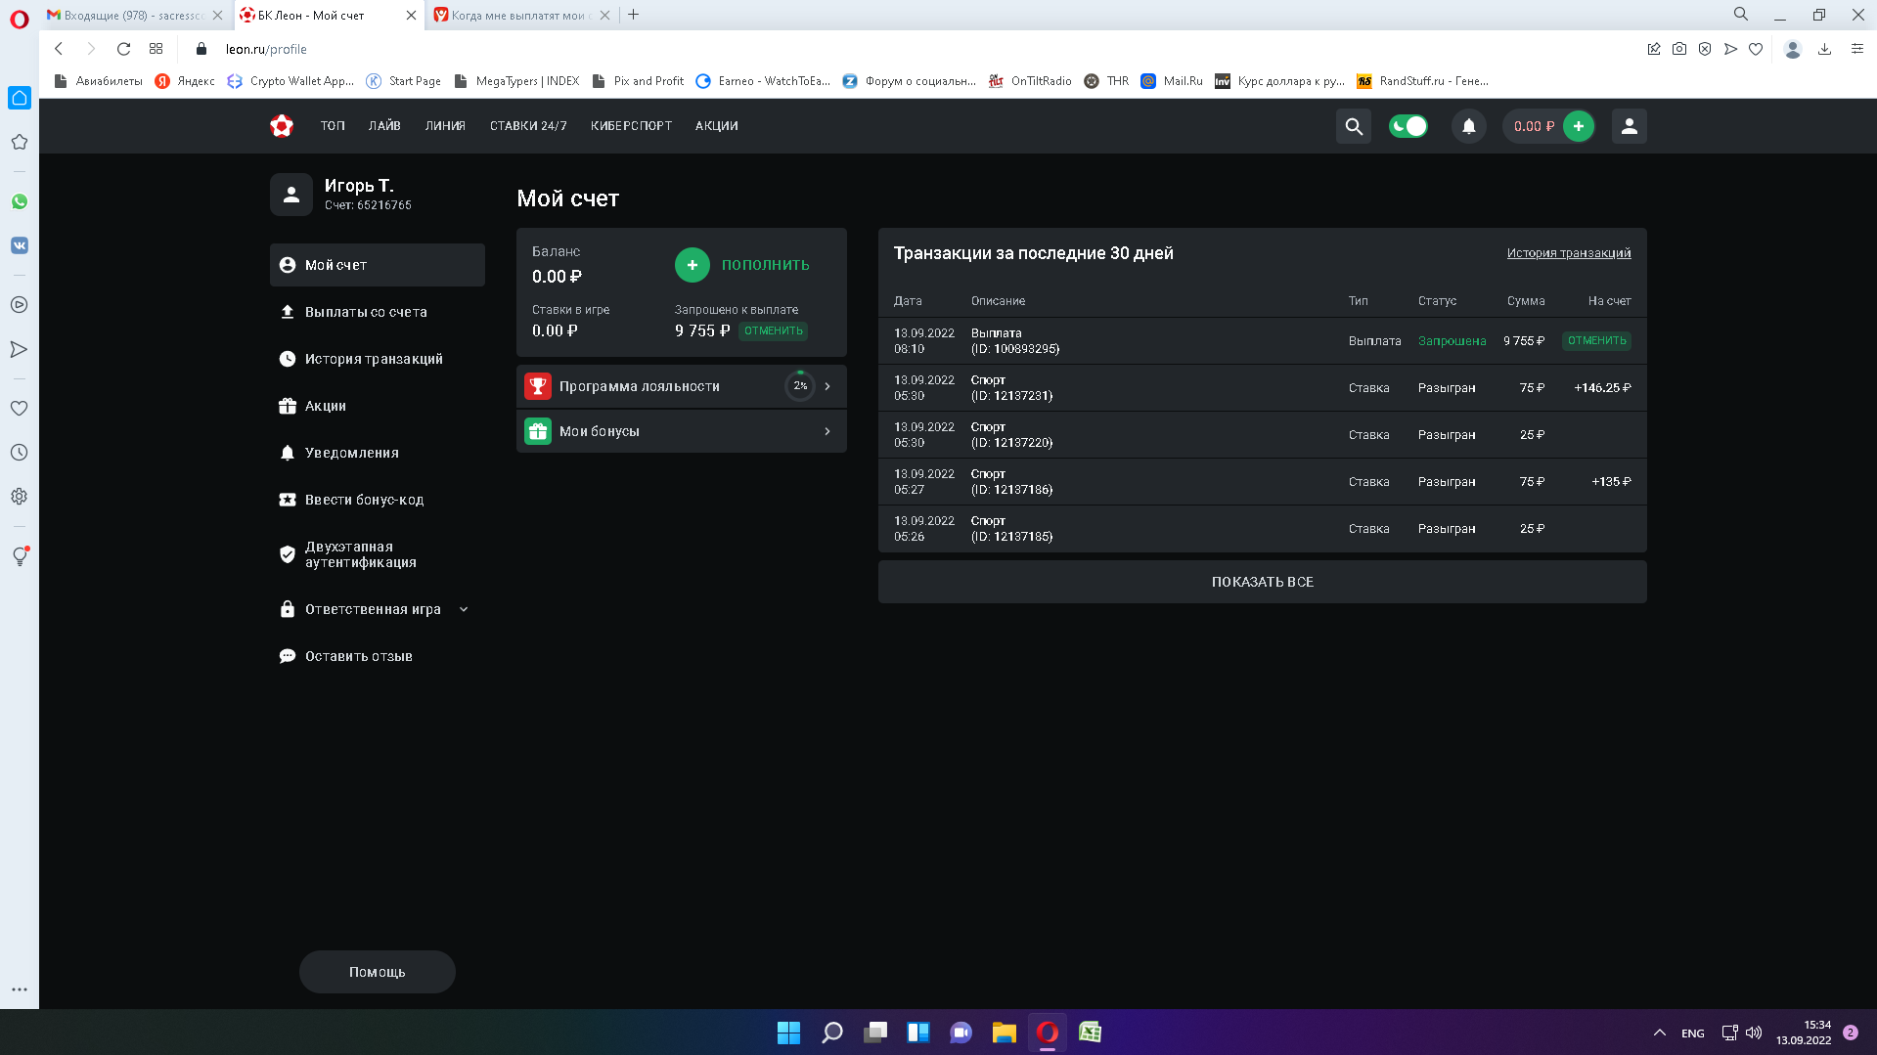Viewport: 1877px width, 1055px height.
Task: Open the user profile icon in header
Action: click(x=1629, y=126)
